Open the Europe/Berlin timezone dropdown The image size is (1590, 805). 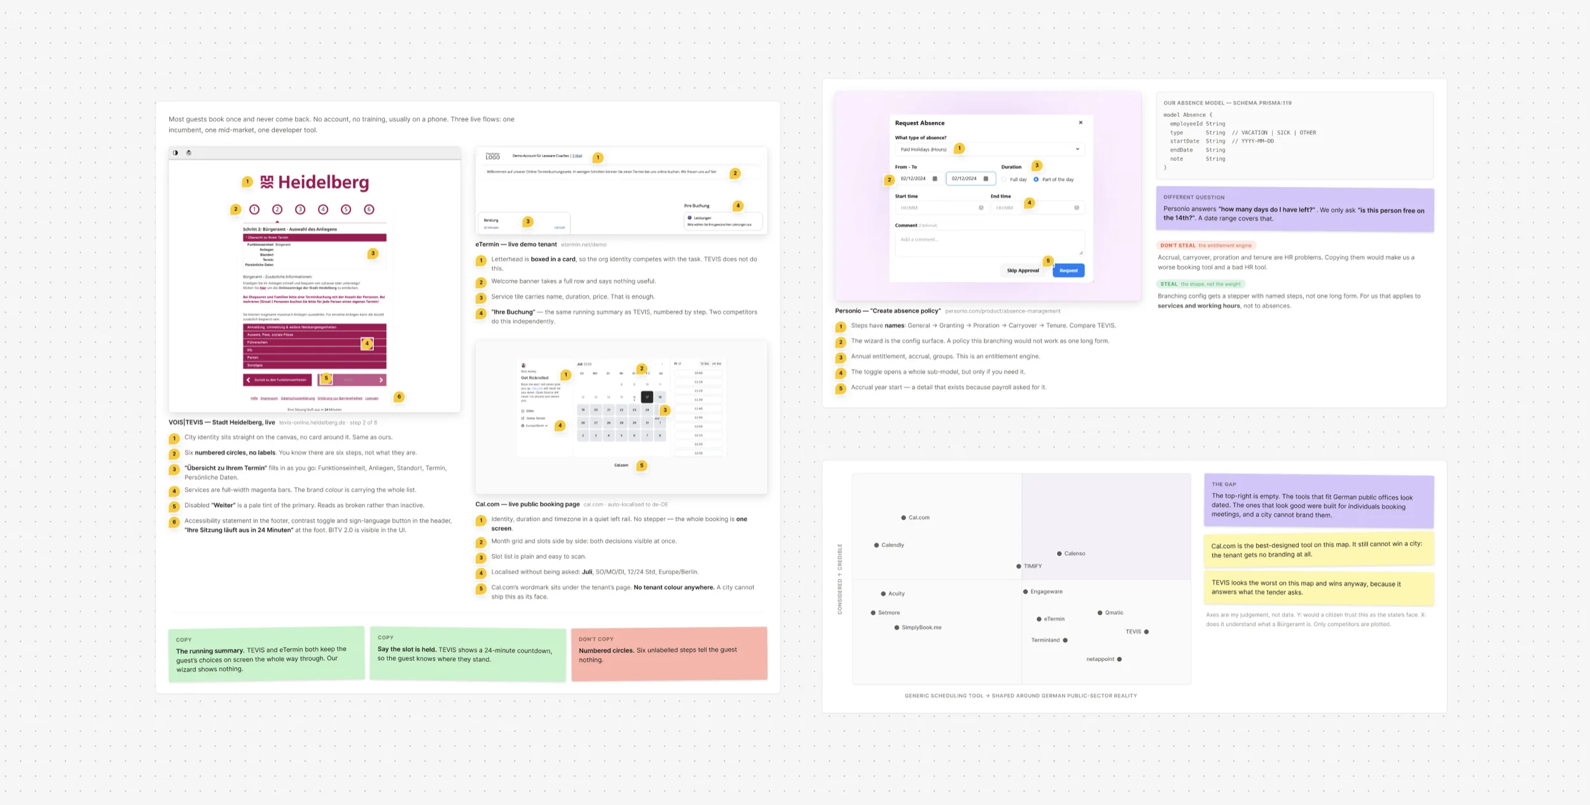coord(534,426)
